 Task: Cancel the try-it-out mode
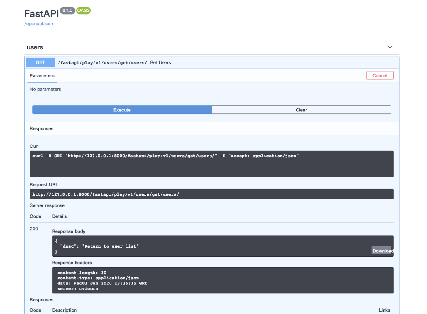pos(380,75)
